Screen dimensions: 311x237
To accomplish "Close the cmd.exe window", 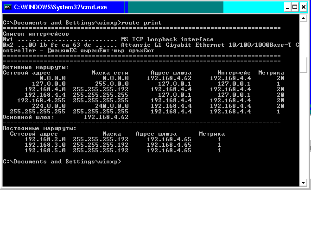I will [x=304, y=7].
